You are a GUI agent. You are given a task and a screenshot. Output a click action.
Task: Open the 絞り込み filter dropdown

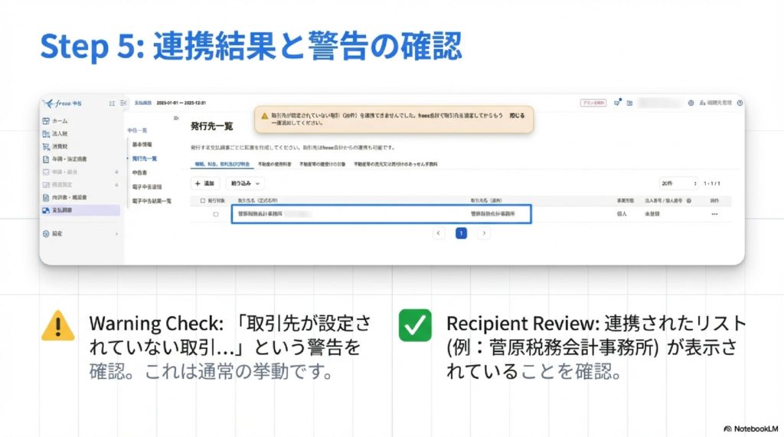tap(244, 184)
